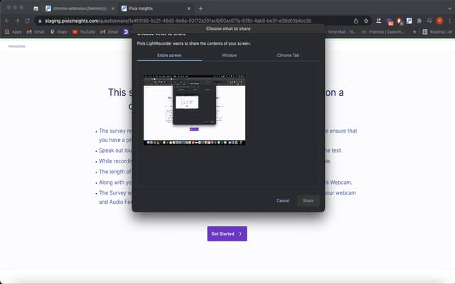The width and height of the screenshot is (455, 284).
Task: Bookmark this page with star icon
Action: tap(366, 21)
